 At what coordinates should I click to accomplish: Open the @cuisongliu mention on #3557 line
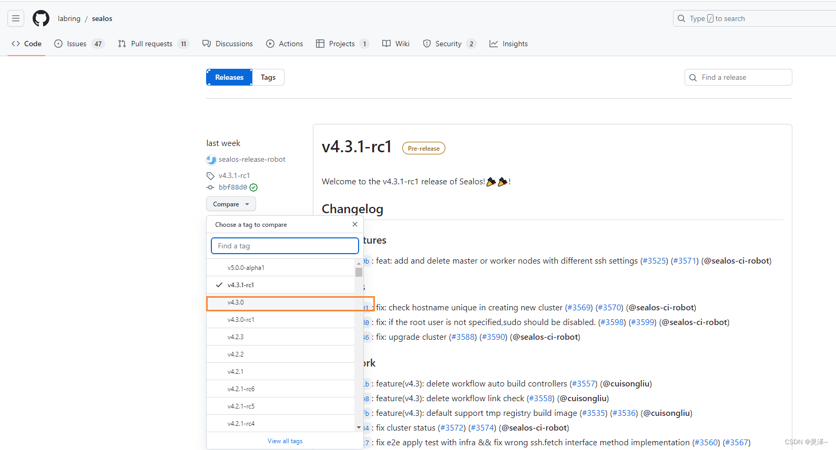point(626,384)
